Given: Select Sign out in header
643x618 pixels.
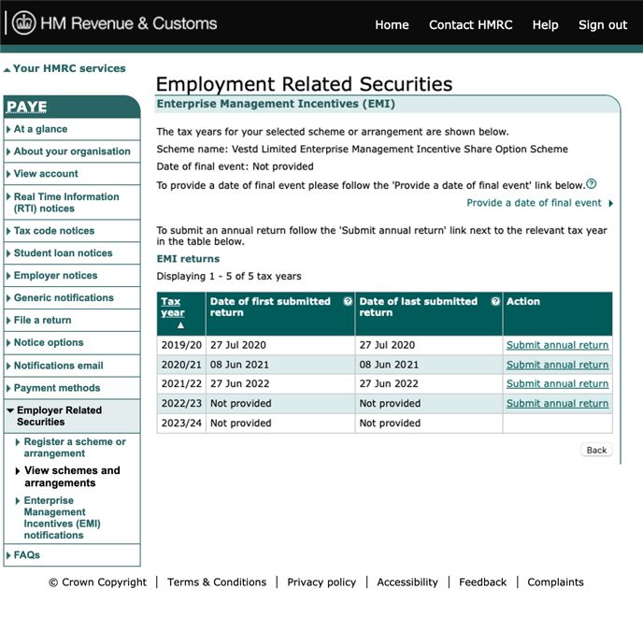Looking at the screenshot, I should tap(603, 25).
